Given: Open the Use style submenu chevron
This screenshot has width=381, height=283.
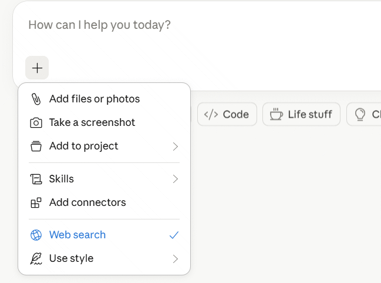Looking at the screenshot, I should click(x=175, y=258).
